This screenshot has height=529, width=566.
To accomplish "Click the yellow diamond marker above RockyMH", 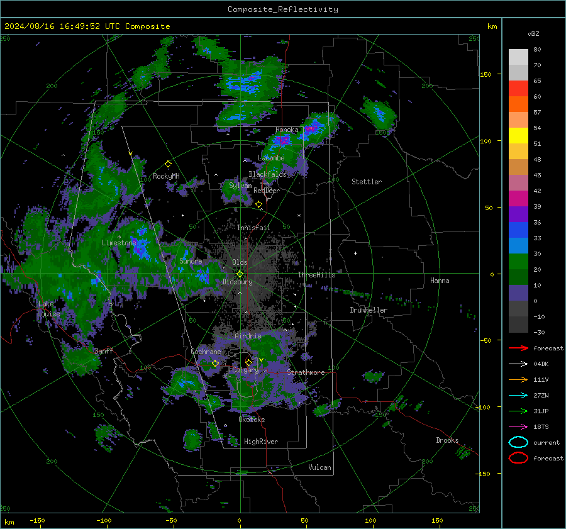I will click(x=168, y=164).
